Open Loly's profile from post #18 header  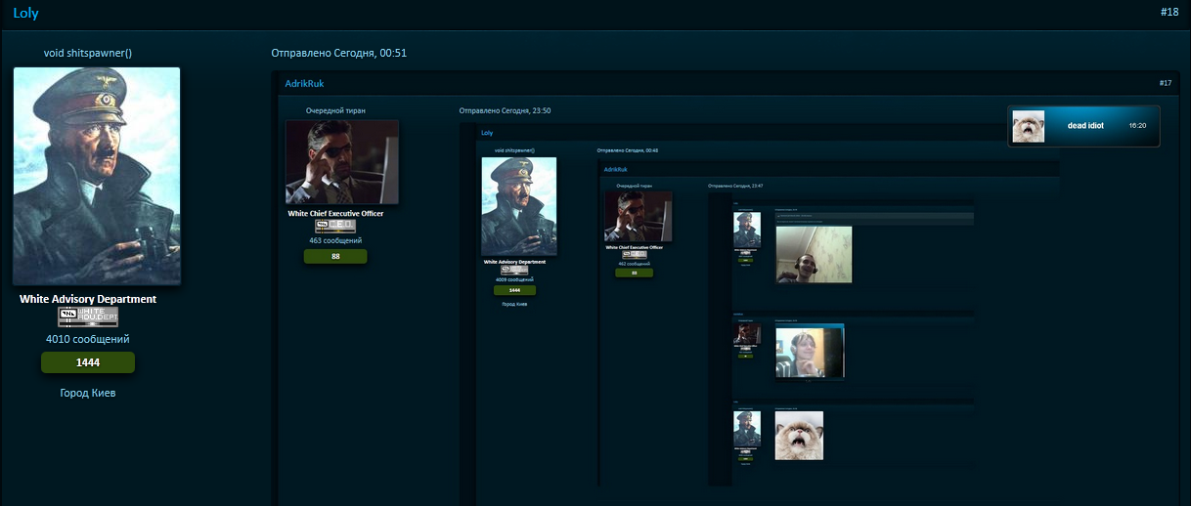coord(25,14)
